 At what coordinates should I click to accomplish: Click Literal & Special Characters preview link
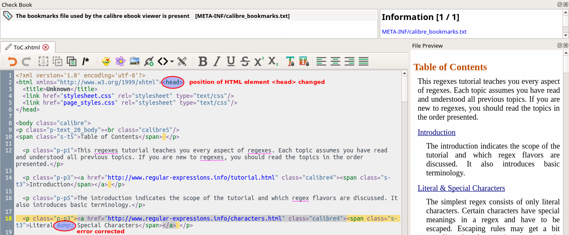461,188
